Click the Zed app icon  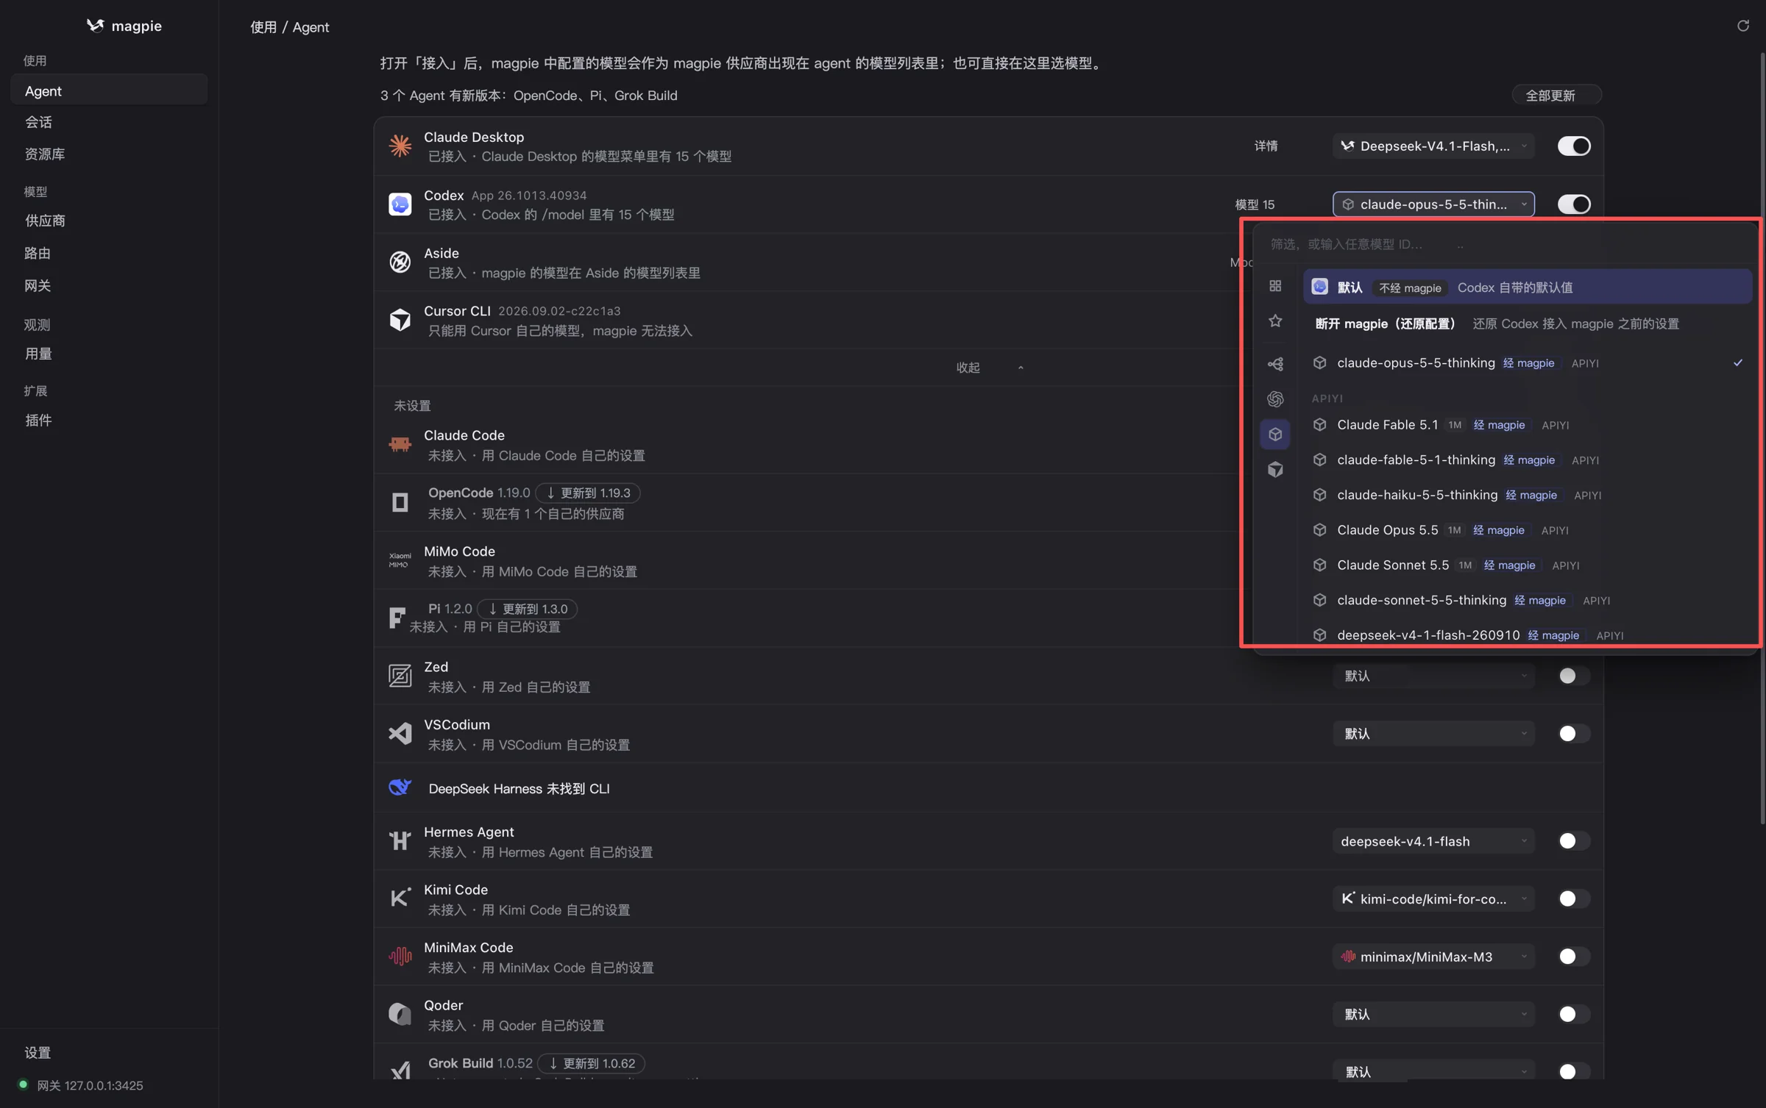(400, 676)
